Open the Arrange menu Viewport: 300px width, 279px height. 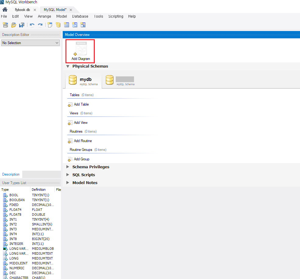[x=44, y=16]
